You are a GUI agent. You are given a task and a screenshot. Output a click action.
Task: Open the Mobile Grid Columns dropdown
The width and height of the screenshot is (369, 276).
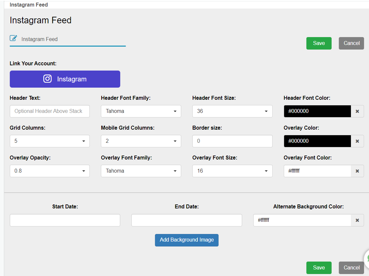(x=141, y=141)
